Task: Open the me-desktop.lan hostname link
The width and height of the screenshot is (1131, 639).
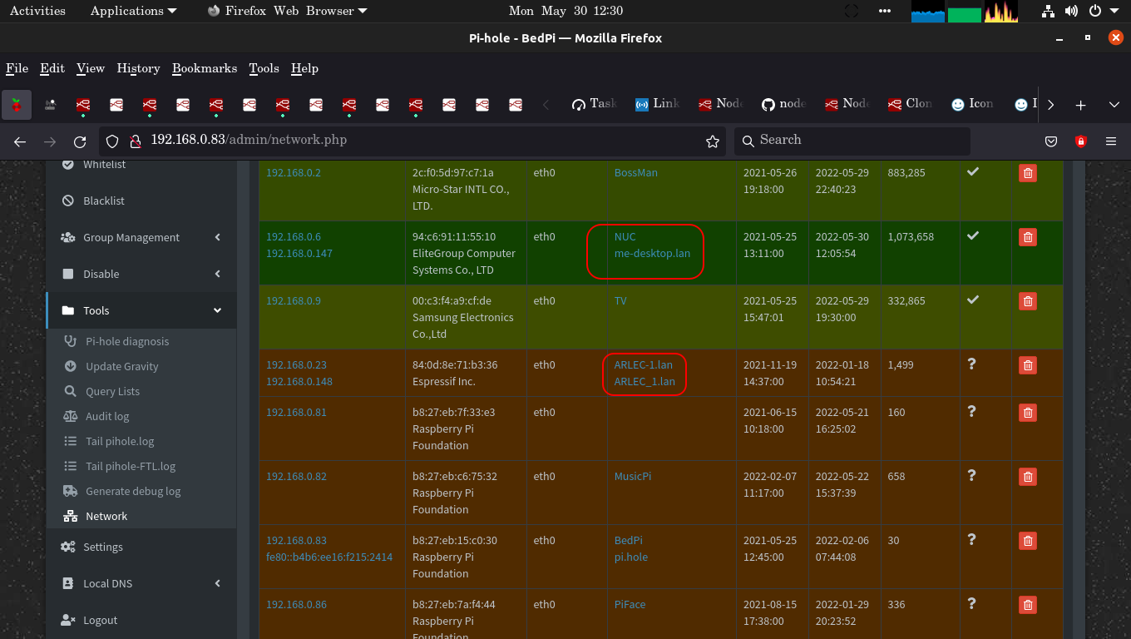Action: [652, 254]
